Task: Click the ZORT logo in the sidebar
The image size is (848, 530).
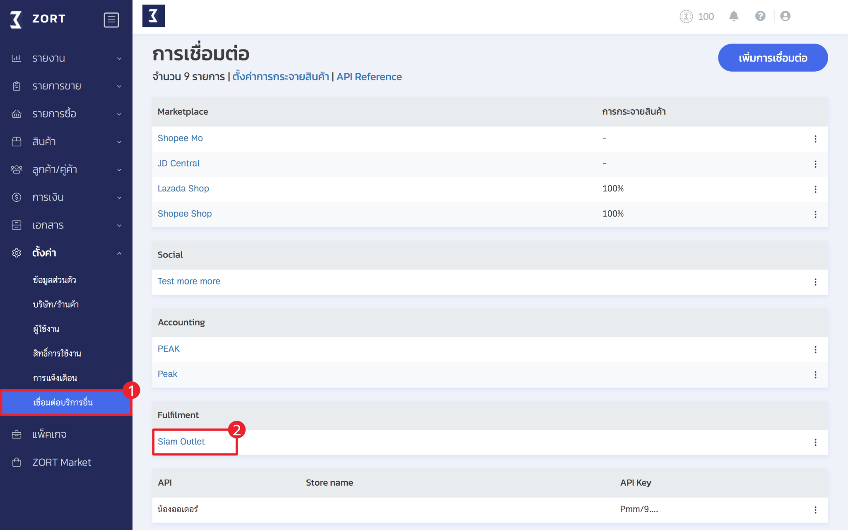Action: [x=38, y=19]
